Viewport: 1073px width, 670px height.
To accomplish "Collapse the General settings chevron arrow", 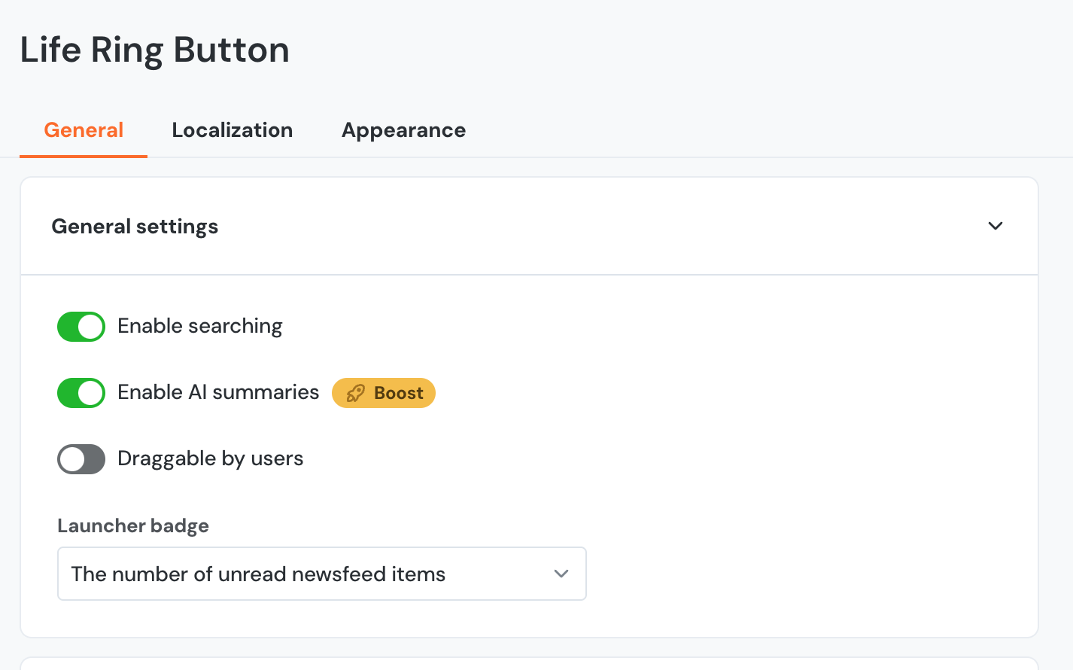I will (x=995, y=226).
